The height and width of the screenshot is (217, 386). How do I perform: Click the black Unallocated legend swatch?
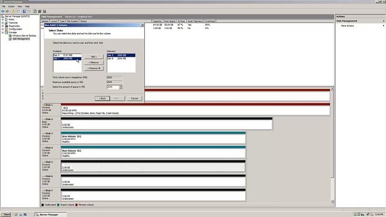point(43,205)
